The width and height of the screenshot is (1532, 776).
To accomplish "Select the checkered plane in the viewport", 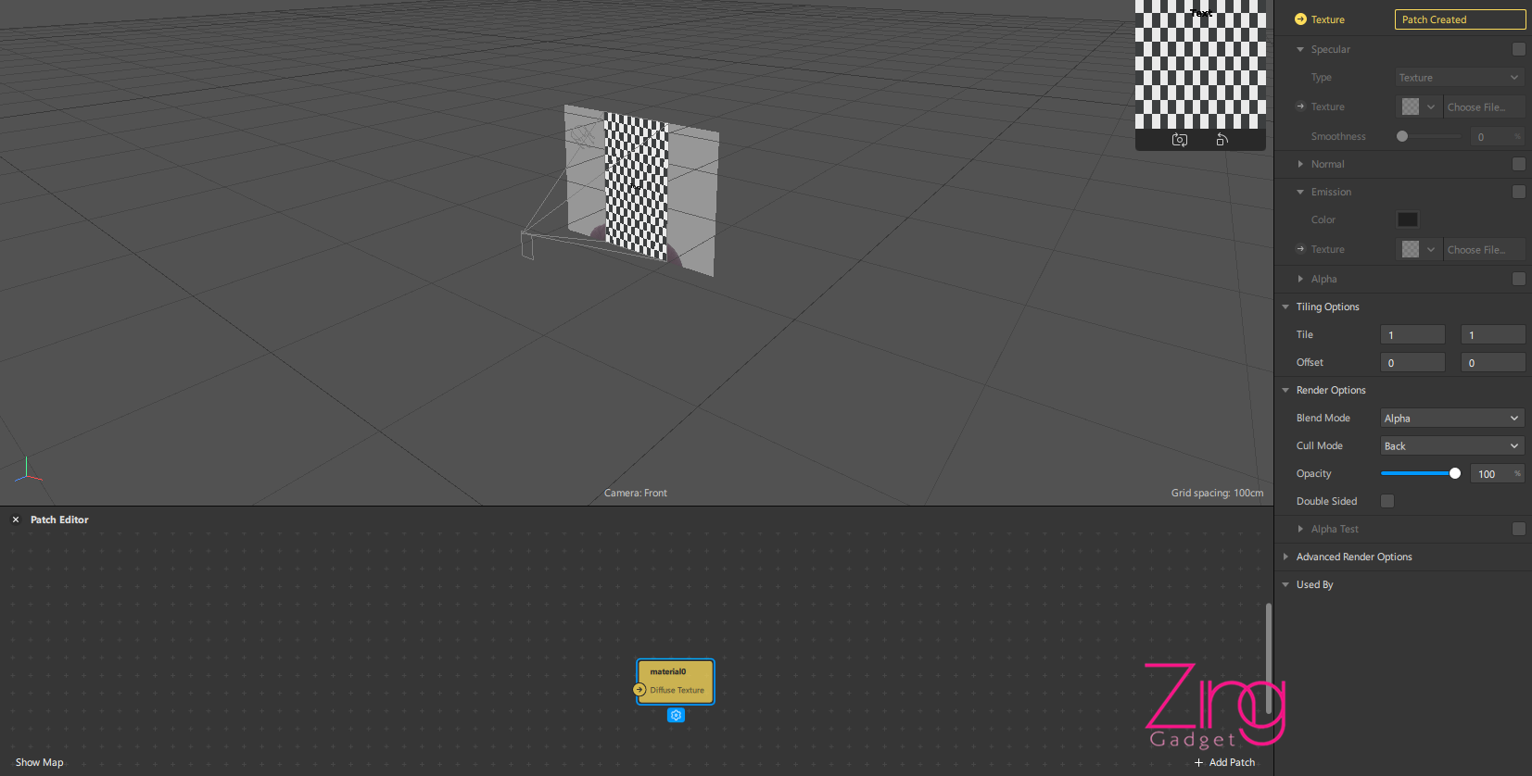I will 636,185.
